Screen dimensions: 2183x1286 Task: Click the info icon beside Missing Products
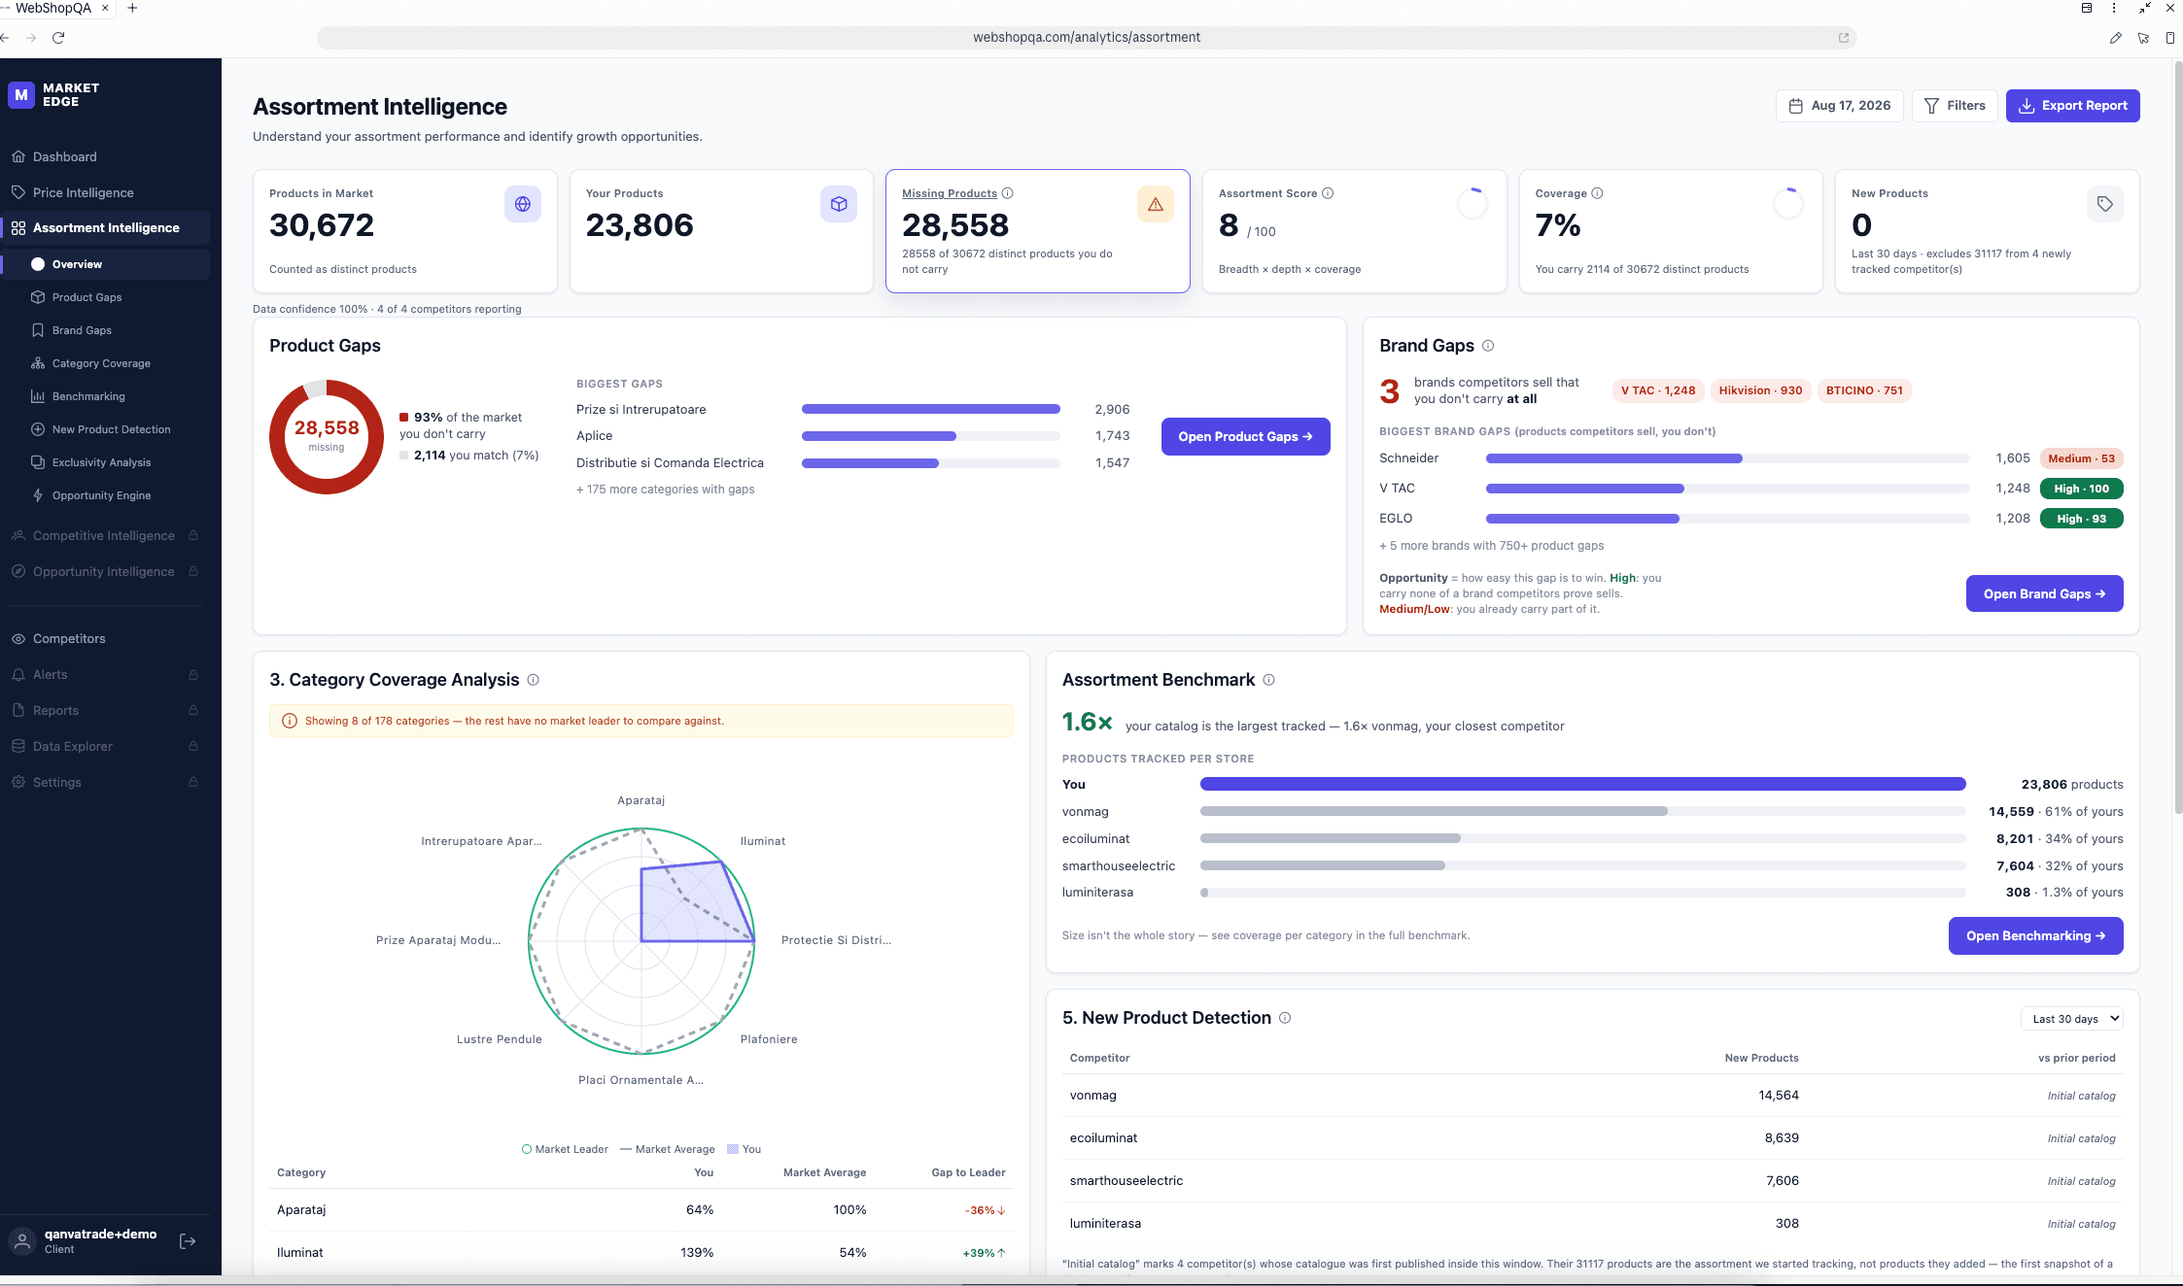pyautogui.click(x=1008, y=193)
